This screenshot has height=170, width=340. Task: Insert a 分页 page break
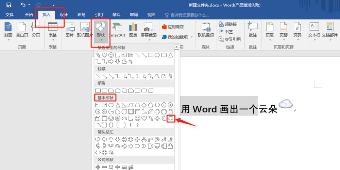coord(36,30)
